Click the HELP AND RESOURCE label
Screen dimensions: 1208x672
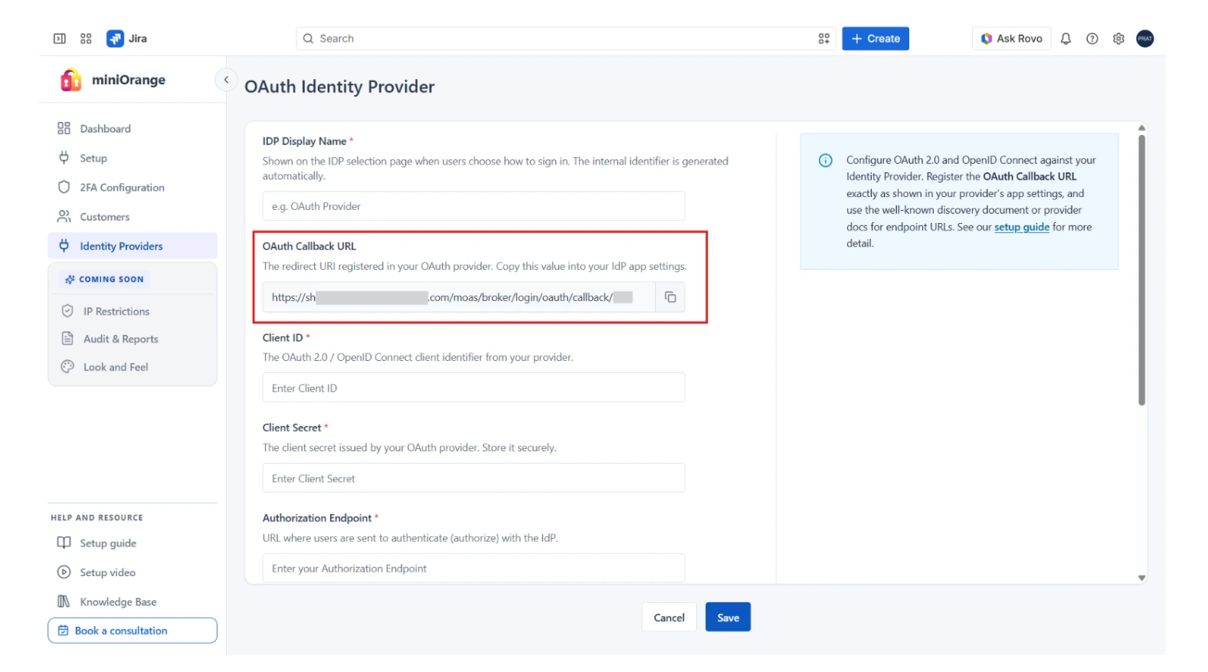[x=97, y=518]
